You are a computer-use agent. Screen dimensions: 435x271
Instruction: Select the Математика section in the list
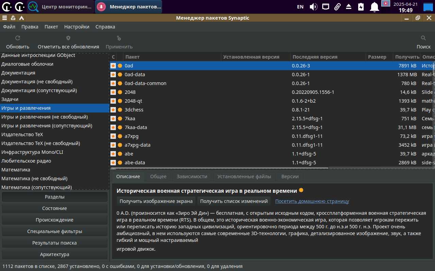[x=54, y=170]
